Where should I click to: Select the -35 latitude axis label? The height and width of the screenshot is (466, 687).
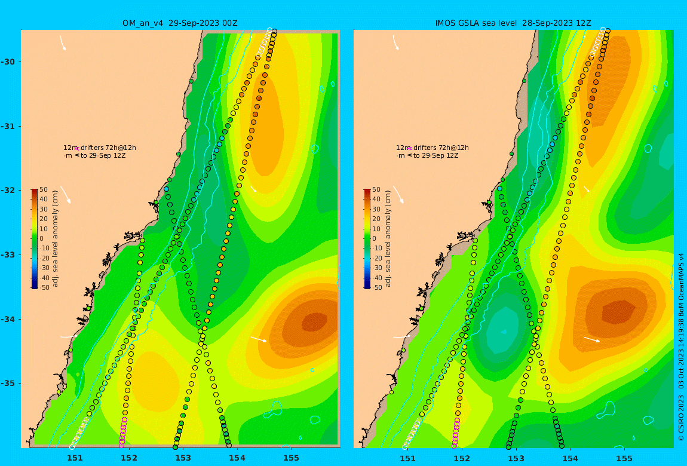(8, 383)
